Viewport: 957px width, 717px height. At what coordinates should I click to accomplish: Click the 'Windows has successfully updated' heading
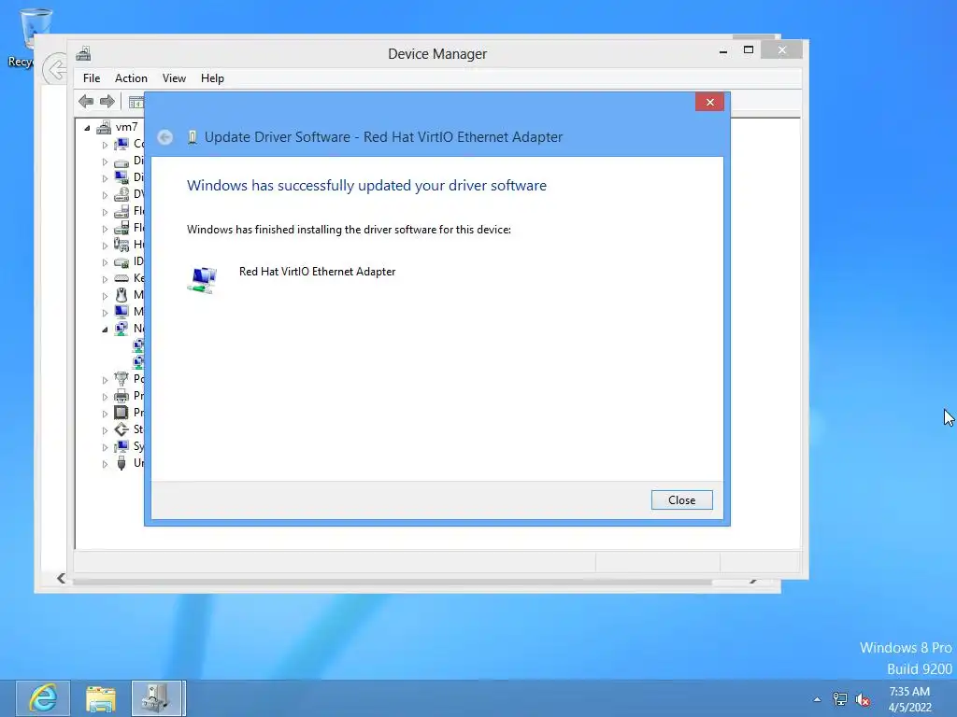(x=366, y=186)
